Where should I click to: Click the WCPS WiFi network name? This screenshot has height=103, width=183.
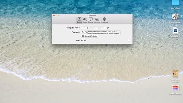tap(83, 40)
